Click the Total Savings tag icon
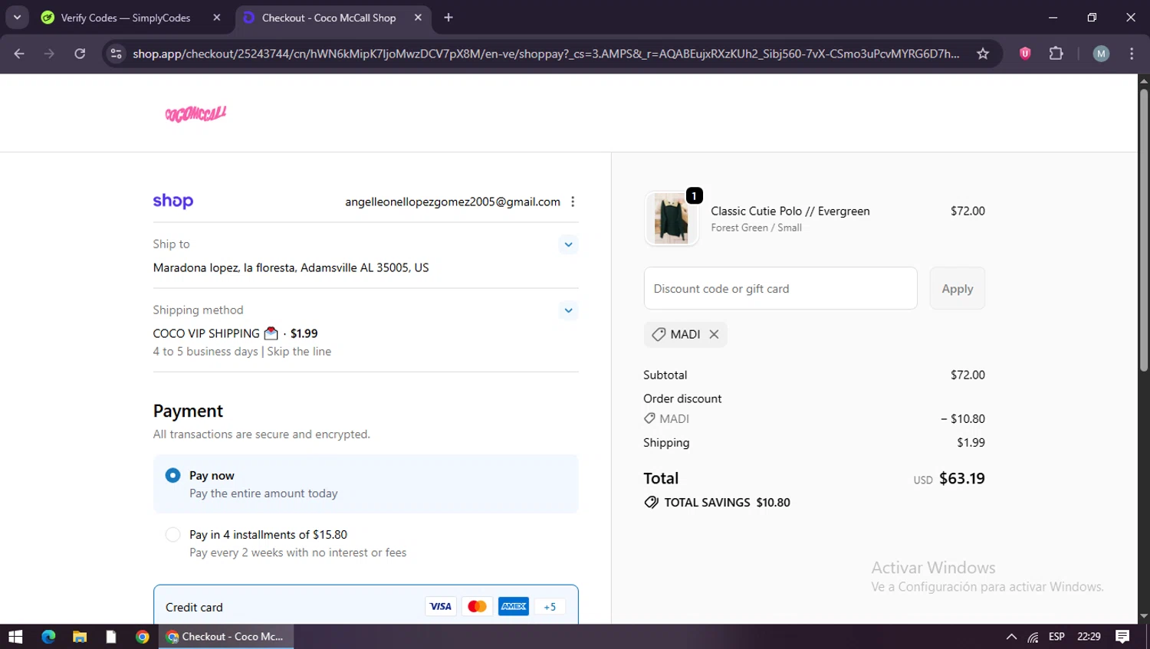 tap(652, 503)
